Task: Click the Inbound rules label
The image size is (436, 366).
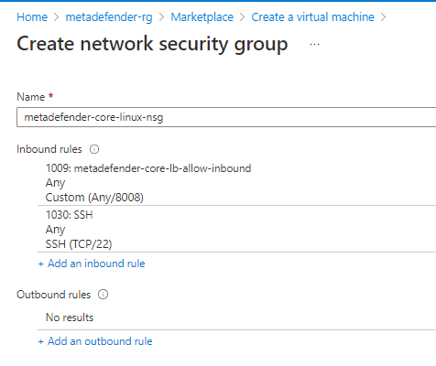Action: pos(49,149)
